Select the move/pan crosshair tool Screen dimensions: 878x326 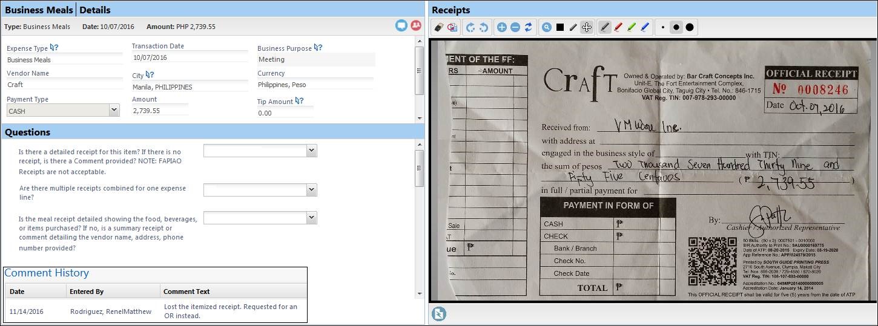pyautogui.click(x=586, y=28)
